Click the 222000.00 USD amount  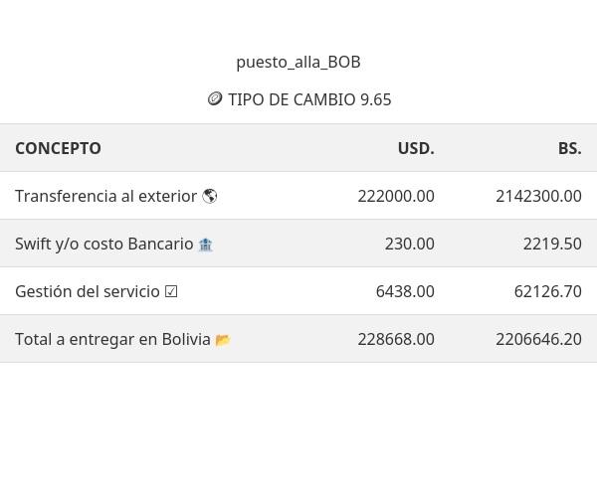[396, 196]
